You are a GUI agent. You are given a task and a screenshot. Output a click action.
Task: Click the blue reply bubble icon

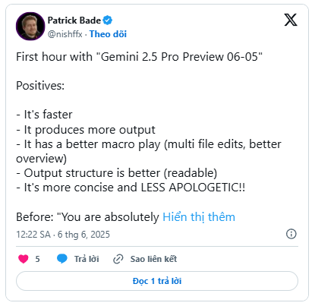coord(62,259)
